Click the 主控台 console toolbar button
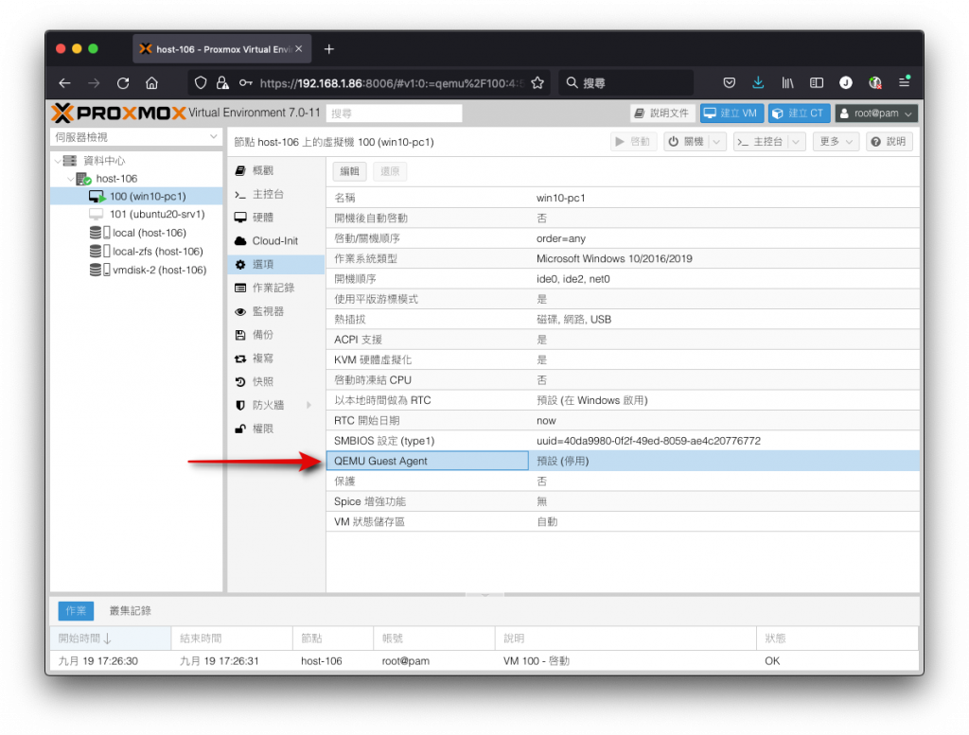This screenshot has height=735, width=969. tap(760, 142)
